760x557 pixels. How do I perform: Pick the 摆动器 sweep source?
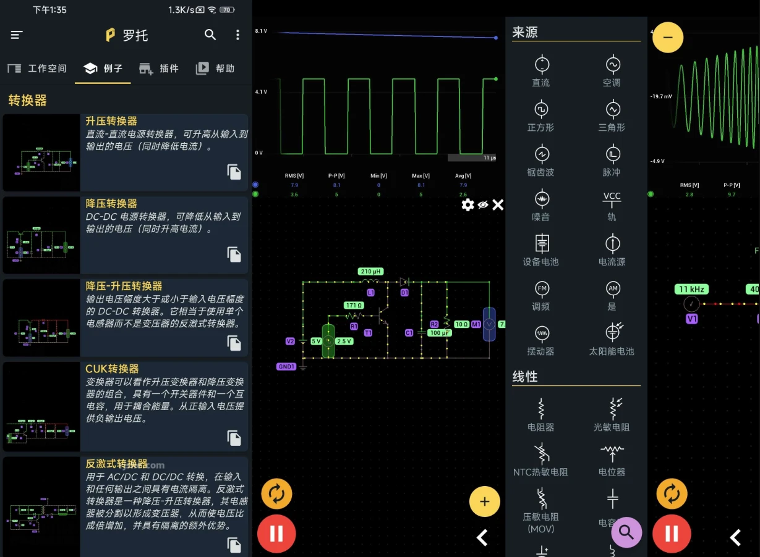tap(541, 340)
